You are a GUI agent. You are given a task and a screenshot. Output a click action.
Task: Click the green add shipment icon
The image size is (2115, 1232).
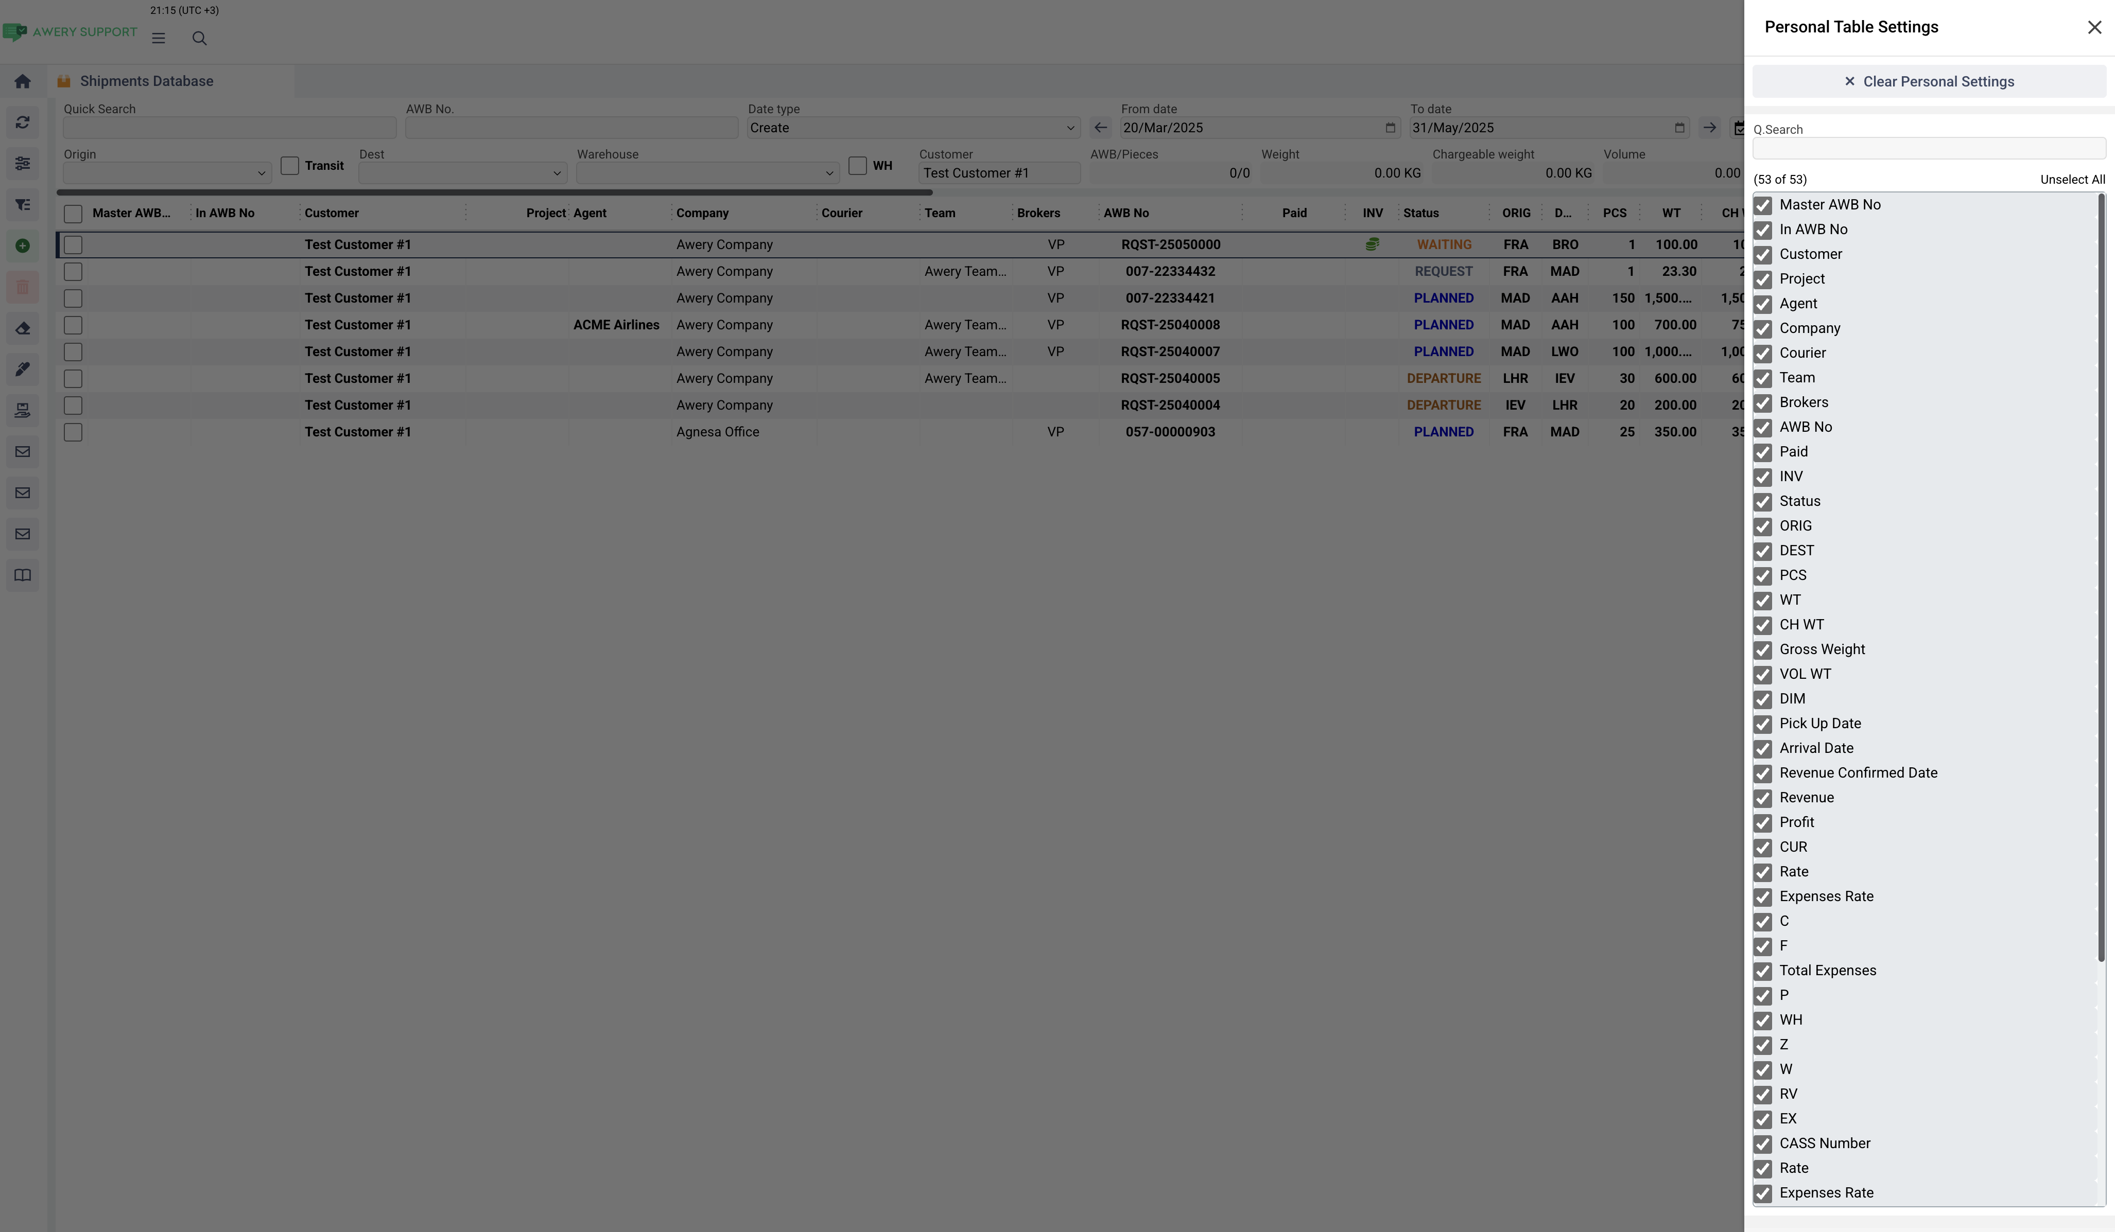(23, 245)
